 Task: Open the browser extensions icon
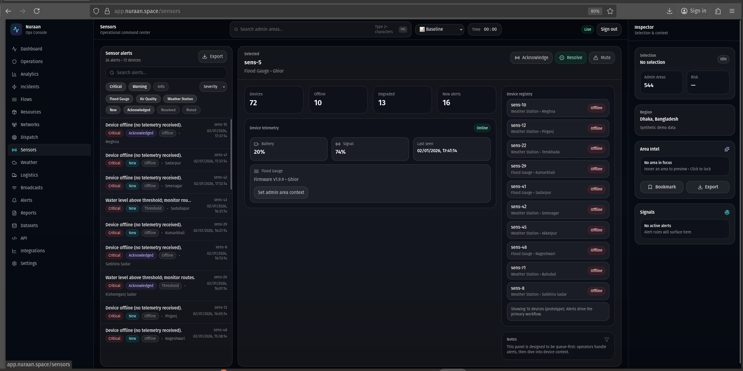(717, 11)
